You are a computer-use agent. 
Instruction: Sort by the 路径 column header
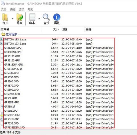(x=88, y=29)
